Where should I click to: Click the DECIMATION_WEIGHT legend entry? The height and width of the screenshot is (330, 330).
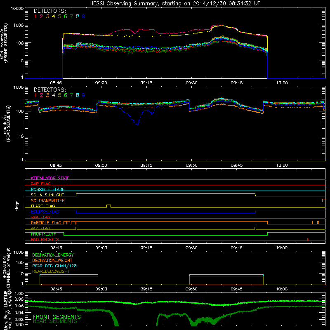click(52, 260)
